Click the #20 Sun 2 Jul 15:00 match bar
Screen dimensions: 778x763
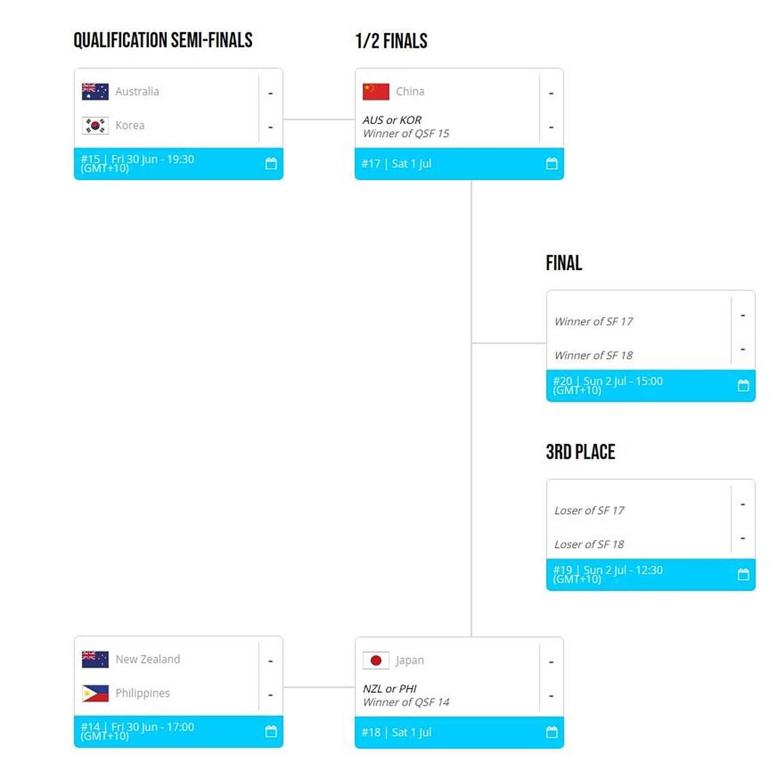click(650, 385)
